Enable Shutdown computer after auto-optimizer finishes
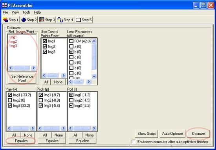This screenshot has height=150, width=216. pyautogui.click(x=134, y=142)
